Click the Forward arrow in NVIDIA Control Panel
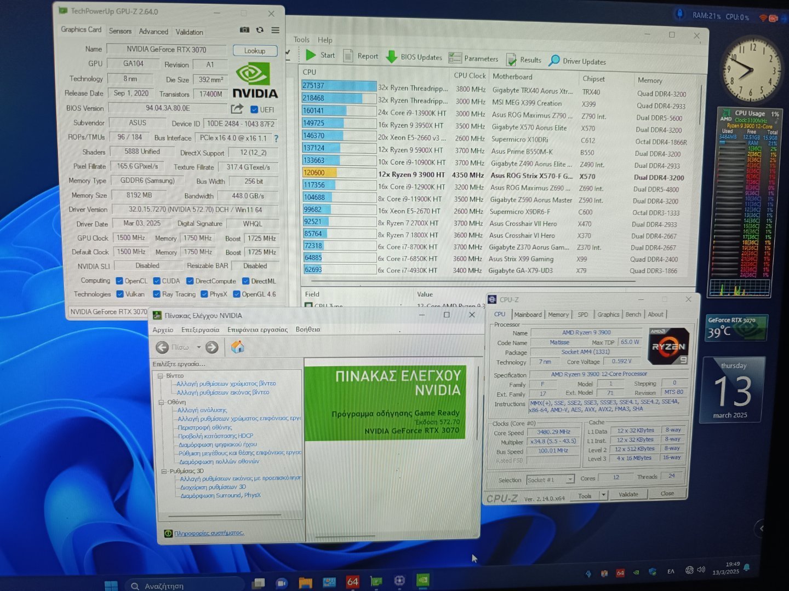 coord(212,347)
